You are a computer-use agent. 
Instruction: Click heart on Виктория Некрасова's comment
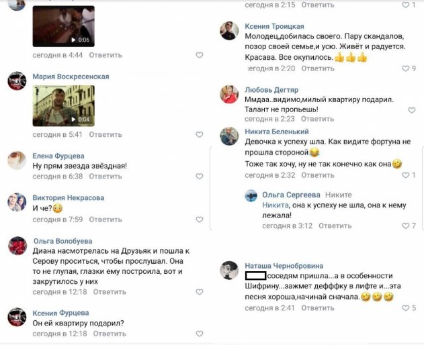200,219
